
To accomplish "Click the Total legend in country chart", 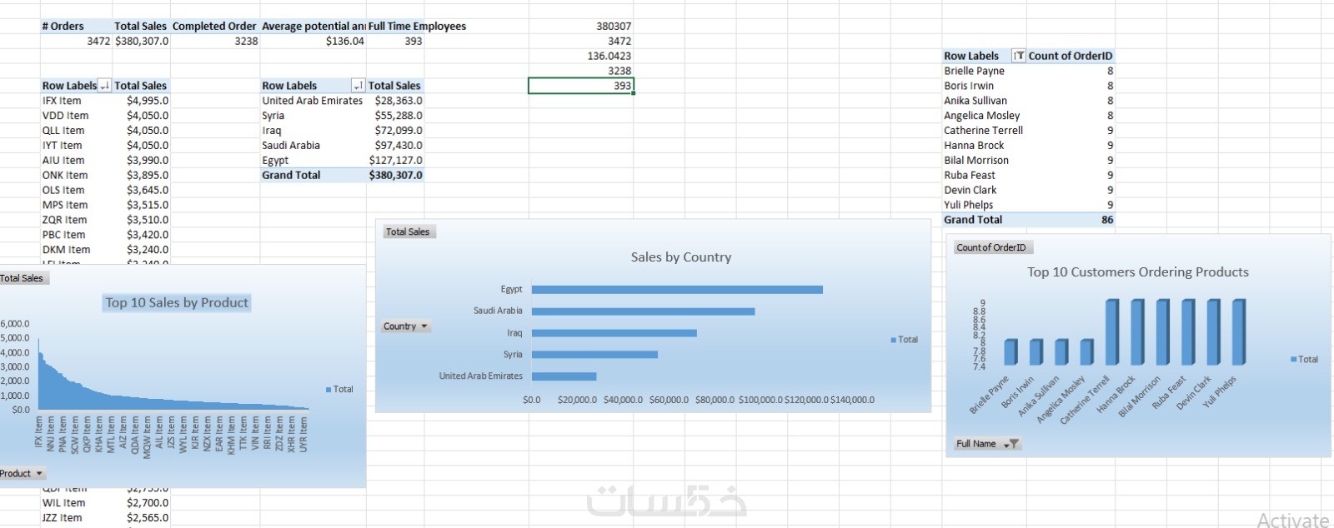I will coord(904,340).
